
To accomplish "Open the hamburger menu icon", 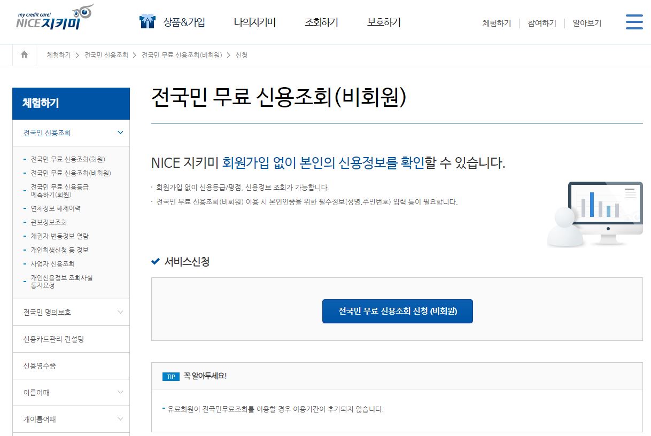I will click(x=634, y=22).
